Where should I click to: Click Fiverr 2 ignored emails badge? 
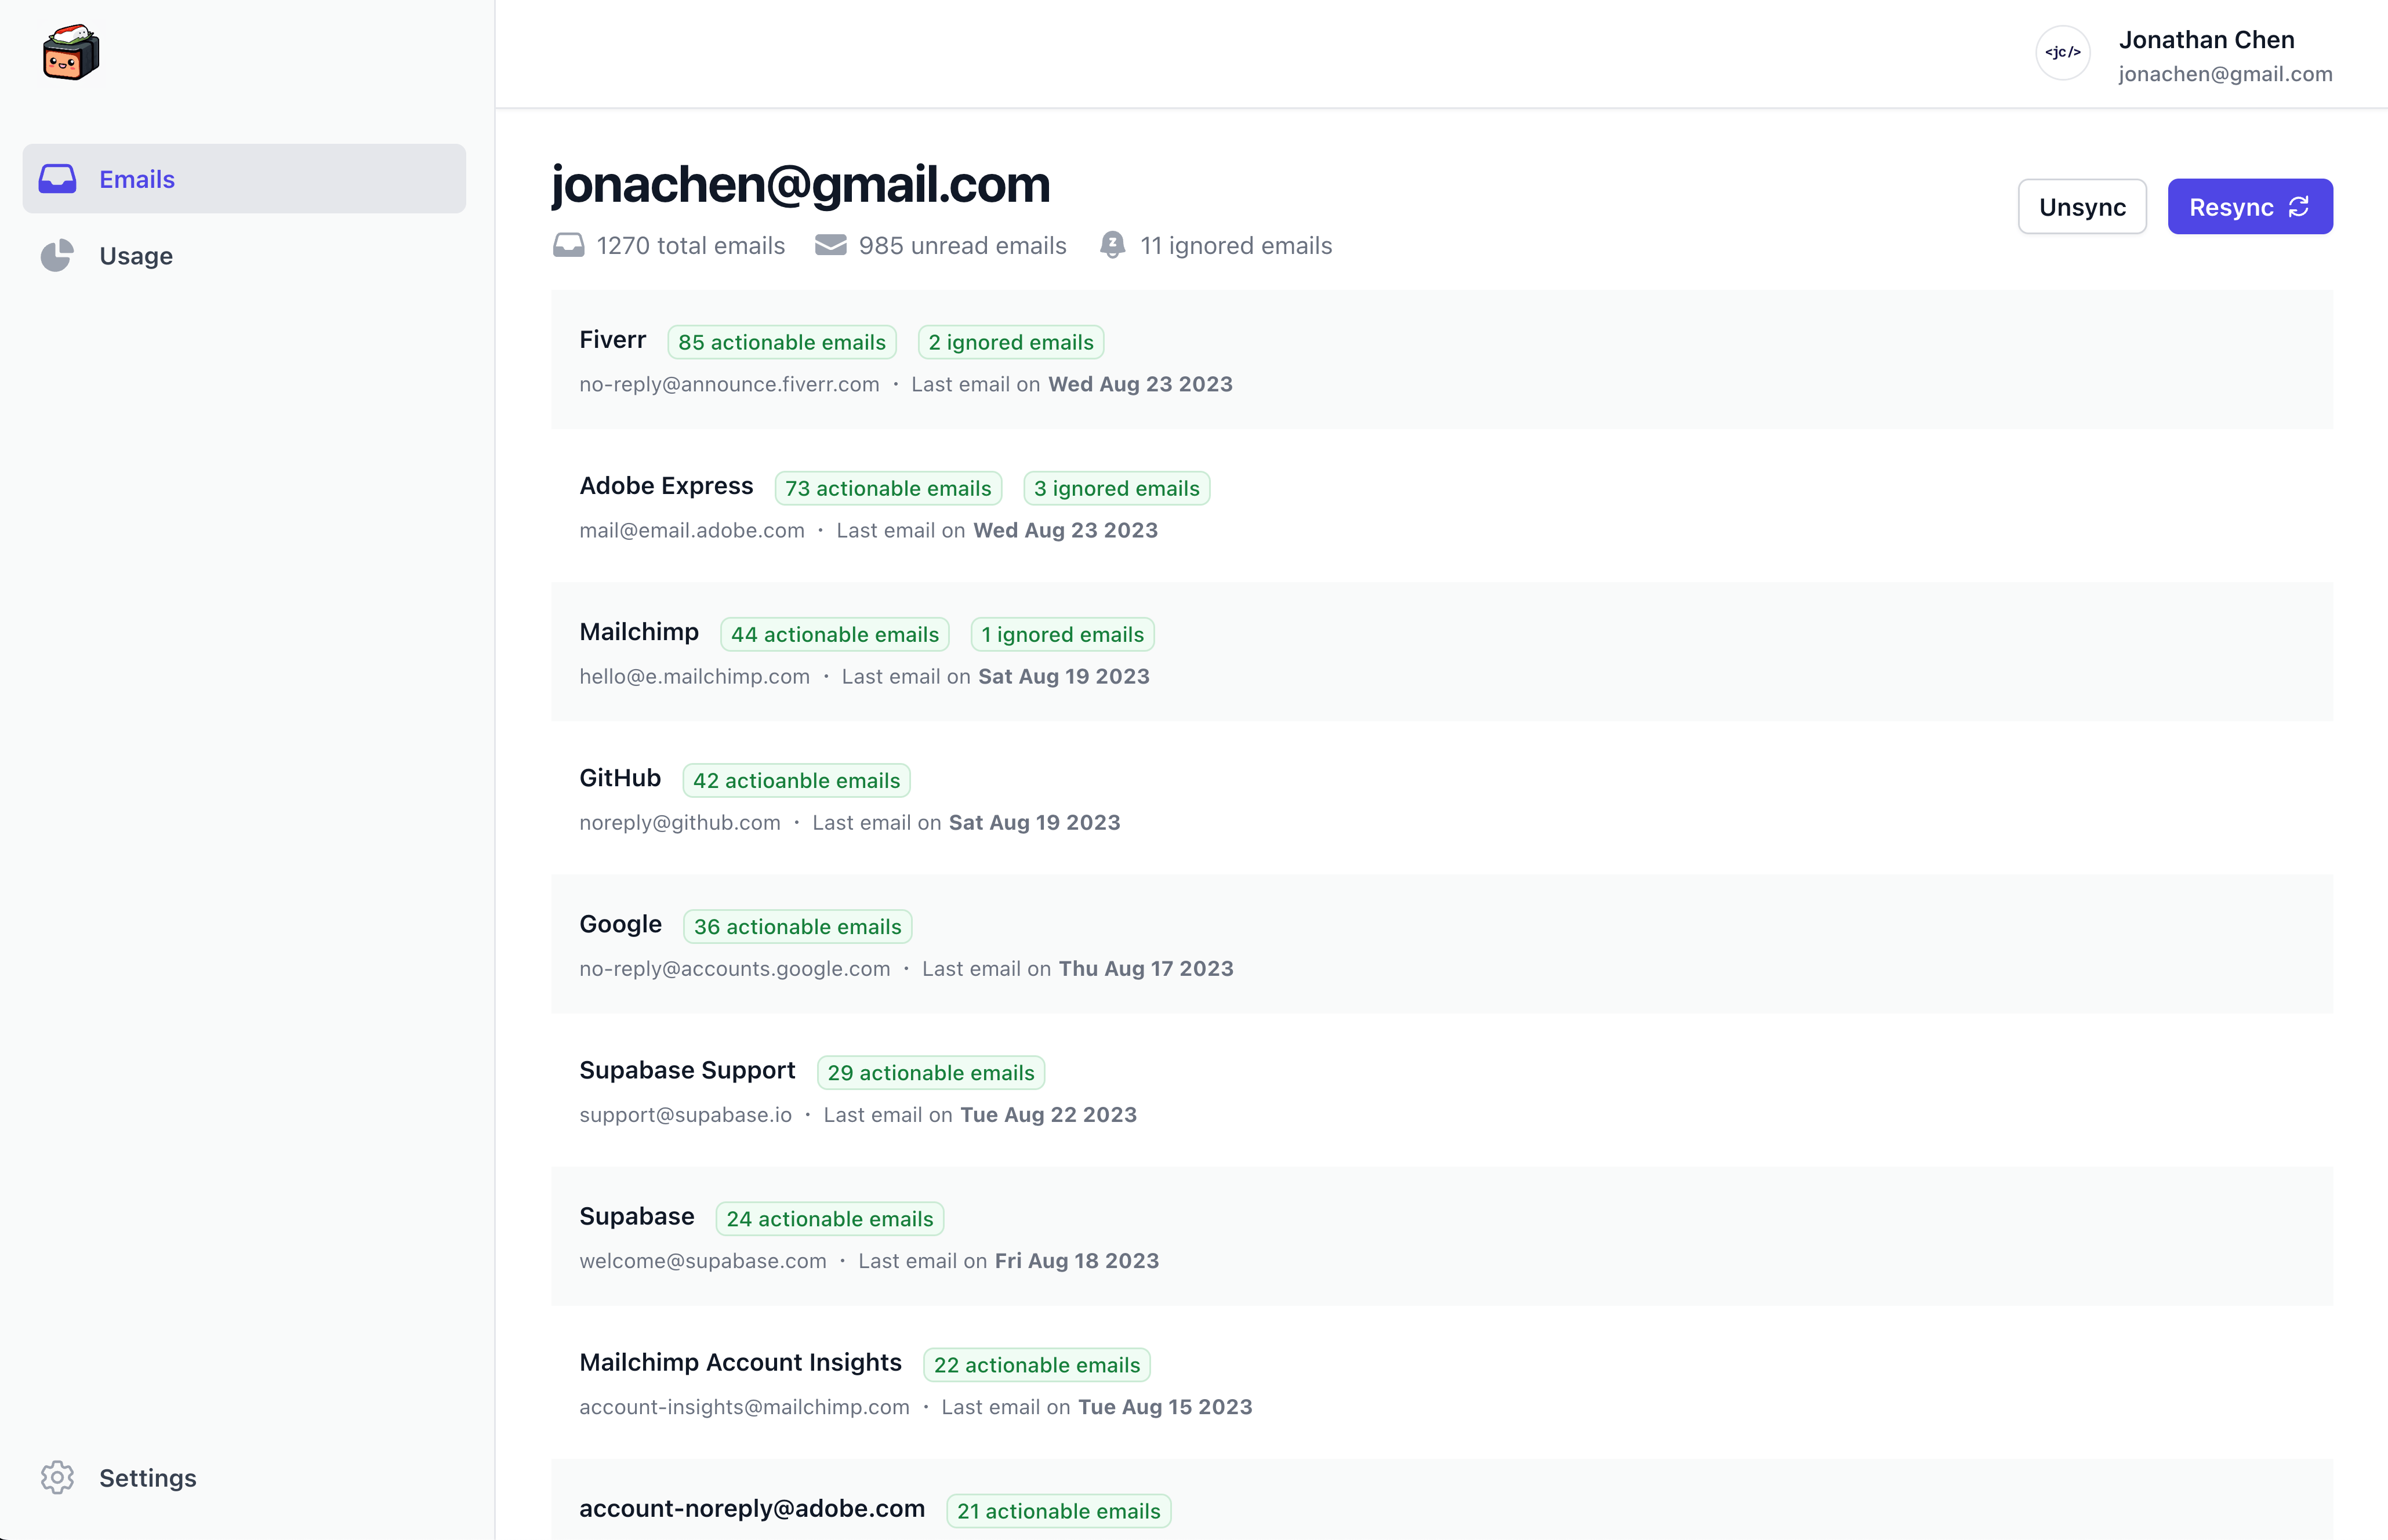1011,342
